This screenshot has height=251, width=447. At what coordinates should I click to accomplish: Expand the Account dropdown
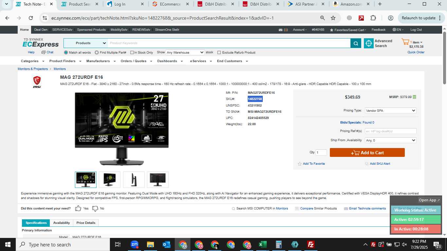[300, 30]
